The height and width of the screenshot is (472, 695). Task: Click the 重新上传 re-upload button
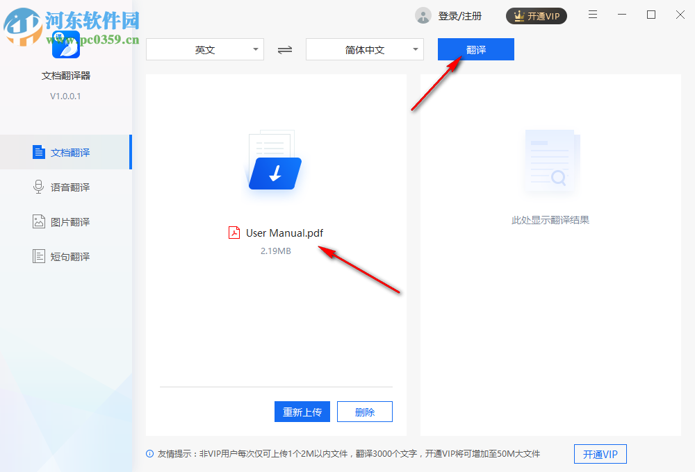(302, 411)
